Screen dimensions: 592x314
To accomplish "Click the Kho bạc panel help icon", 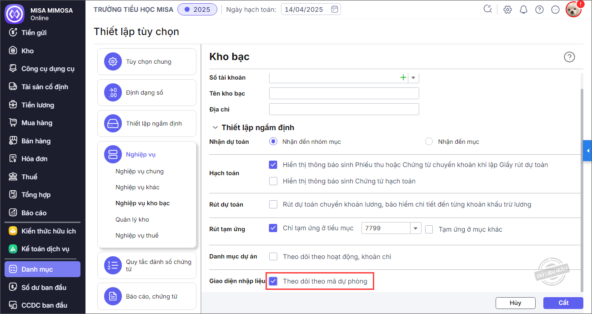I will pyautogui.click(x=569, y=57).
